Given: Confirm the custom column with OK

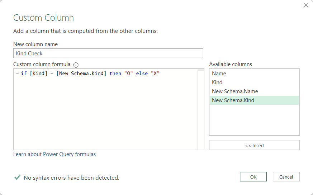Looking at the screenshot, I should tap(253, 177).
